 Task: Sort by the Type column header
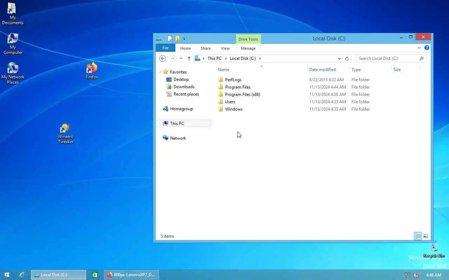(x=356, y=70)
